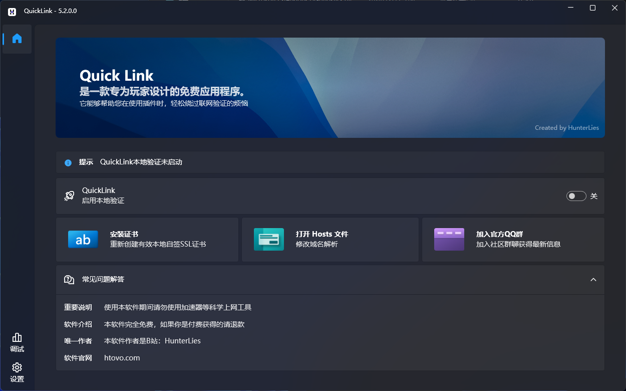Click the 安装证书 card title
This screenshot has width=626, height=391.
pos(124,234)
